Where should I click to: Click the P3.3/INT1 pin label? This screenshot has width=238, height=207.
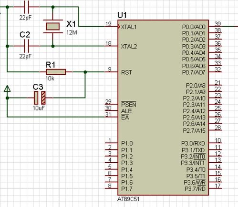click(193, 163)
